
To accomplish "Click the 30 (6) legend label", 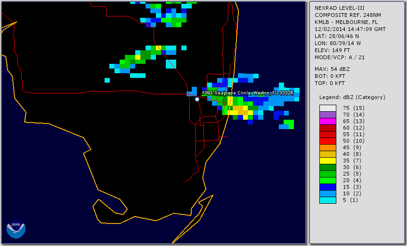I will (x=352, y=167).
